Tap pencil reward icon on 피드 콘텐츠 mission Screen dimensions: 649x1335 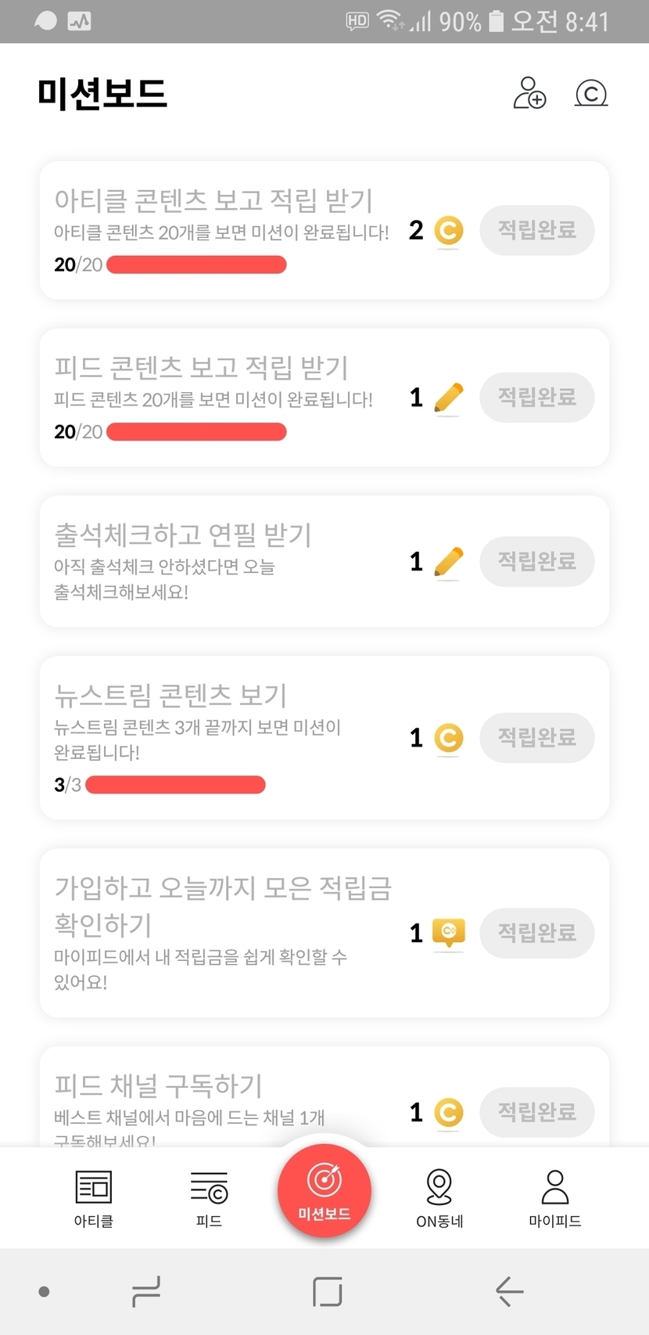click(448, 398)
